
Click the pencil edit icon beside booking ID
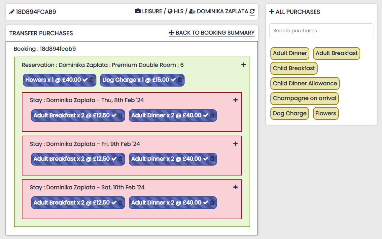pos(12,12)
